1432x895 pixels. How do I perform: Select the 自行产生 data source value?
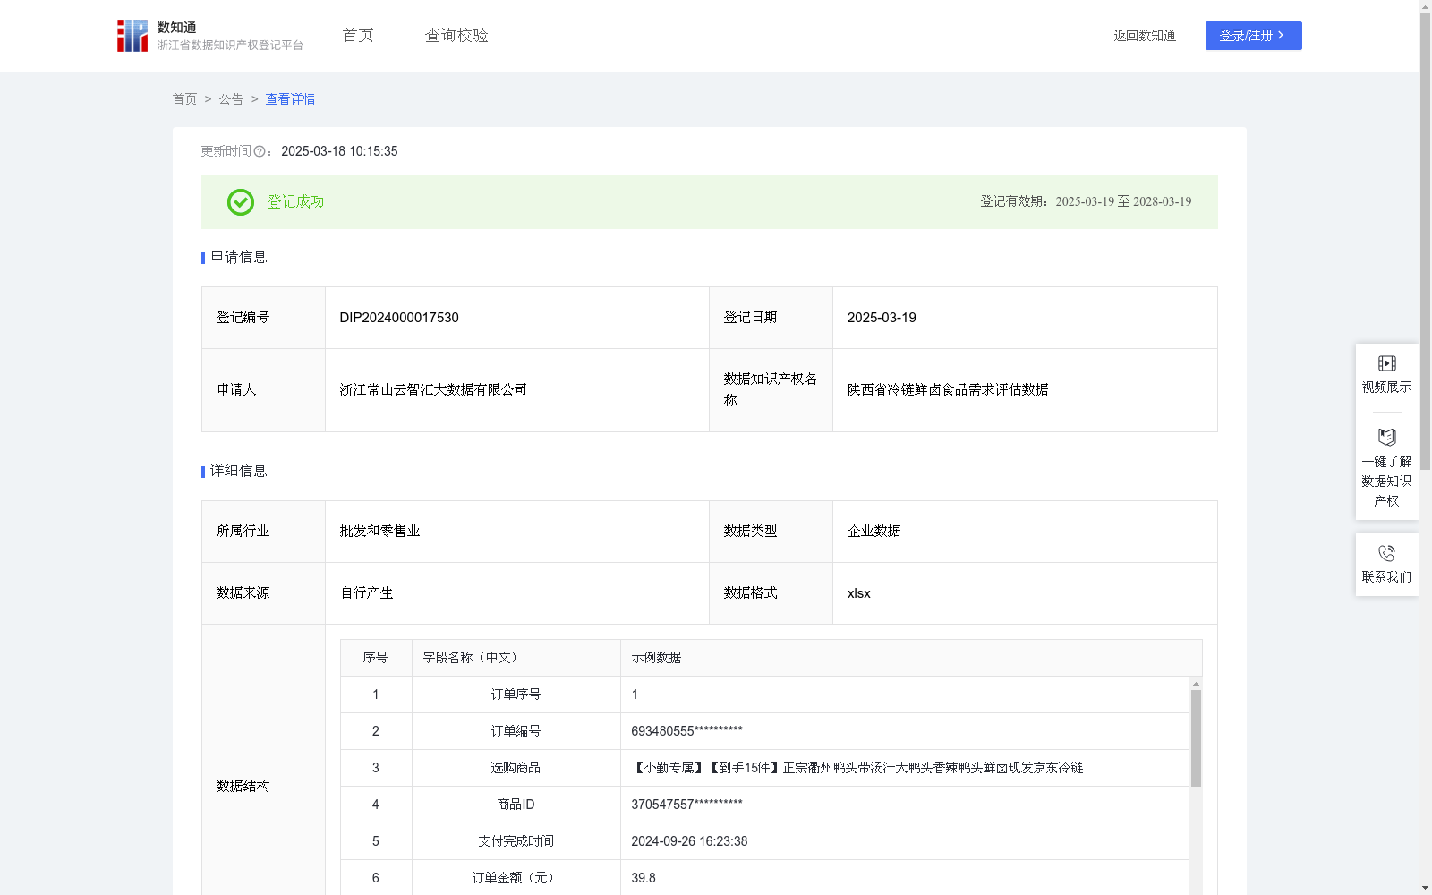point(366,593)
